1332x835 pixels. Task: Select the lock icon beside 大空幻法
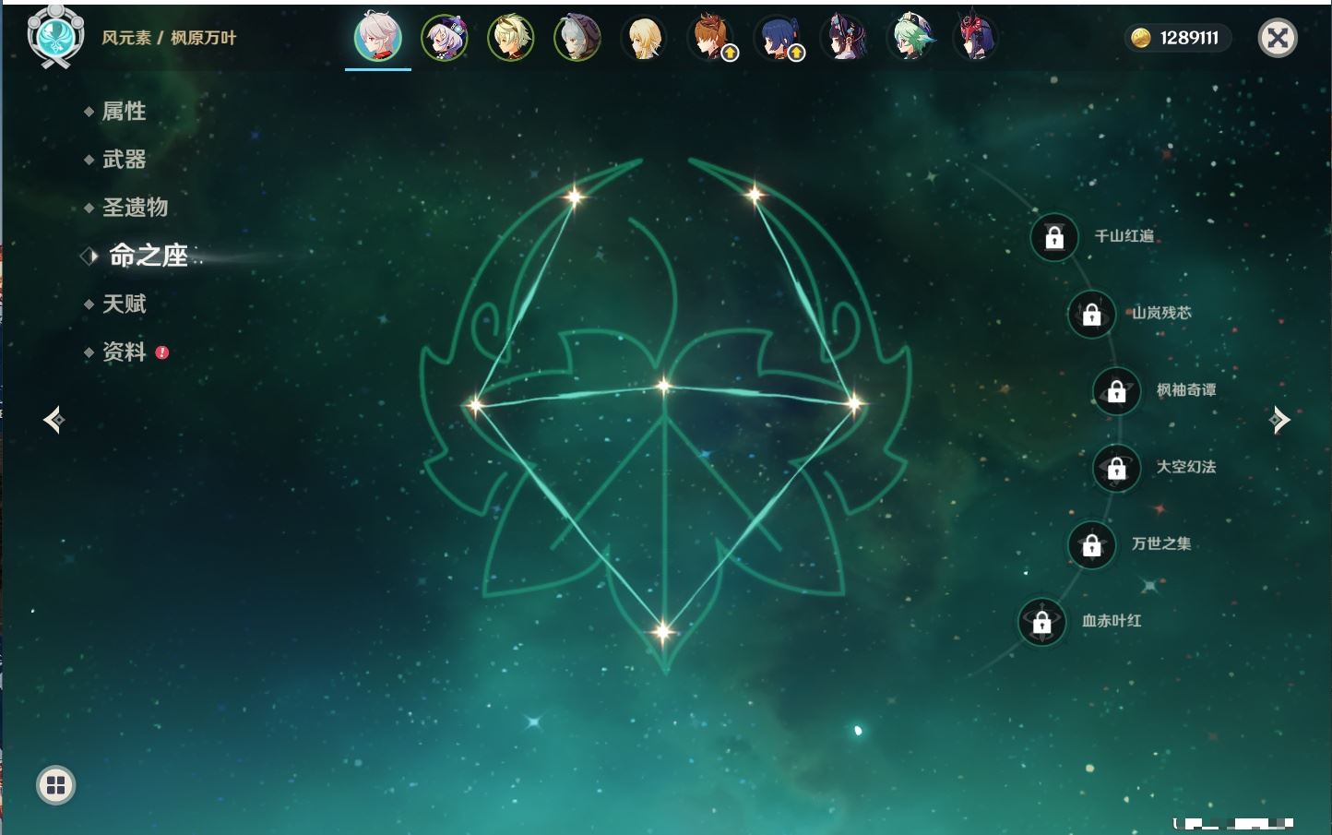point(1116,468)
